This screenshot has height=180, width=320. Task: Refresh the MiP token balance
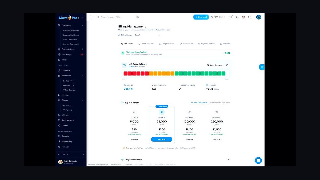pyautogui.click(x=227, y=65)
